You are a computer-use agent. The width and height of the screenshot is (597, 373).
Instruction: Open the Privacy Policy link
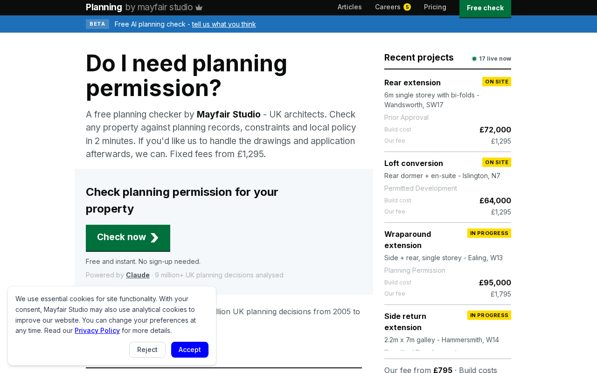tap(97, 331)
